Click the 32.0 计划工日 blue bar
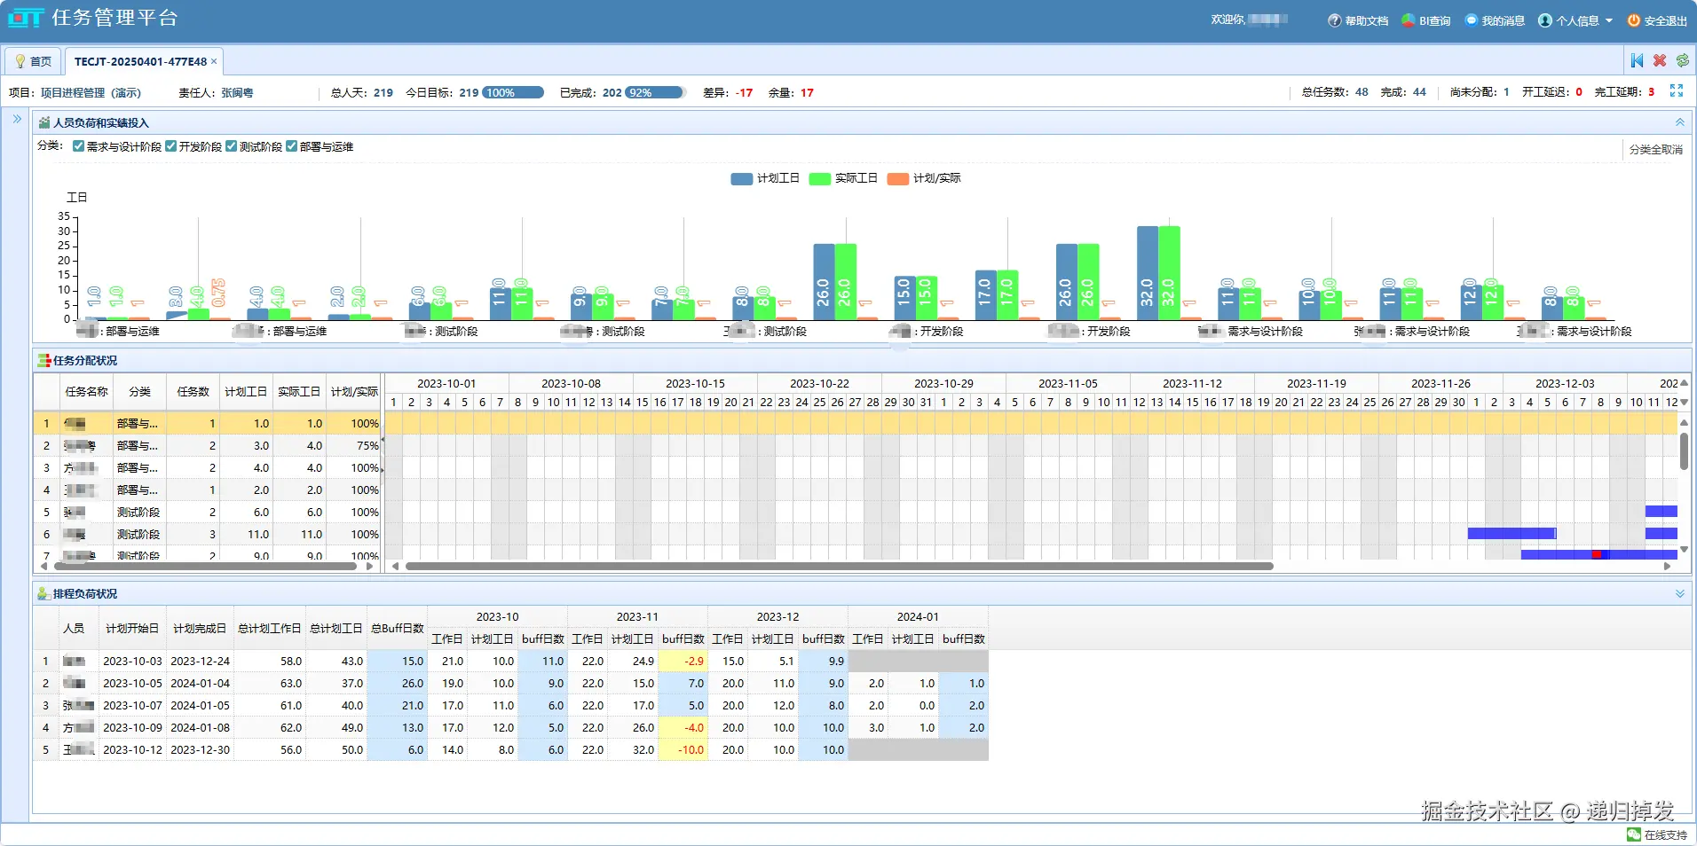 pyautogui.click(x=1148, y=273)
